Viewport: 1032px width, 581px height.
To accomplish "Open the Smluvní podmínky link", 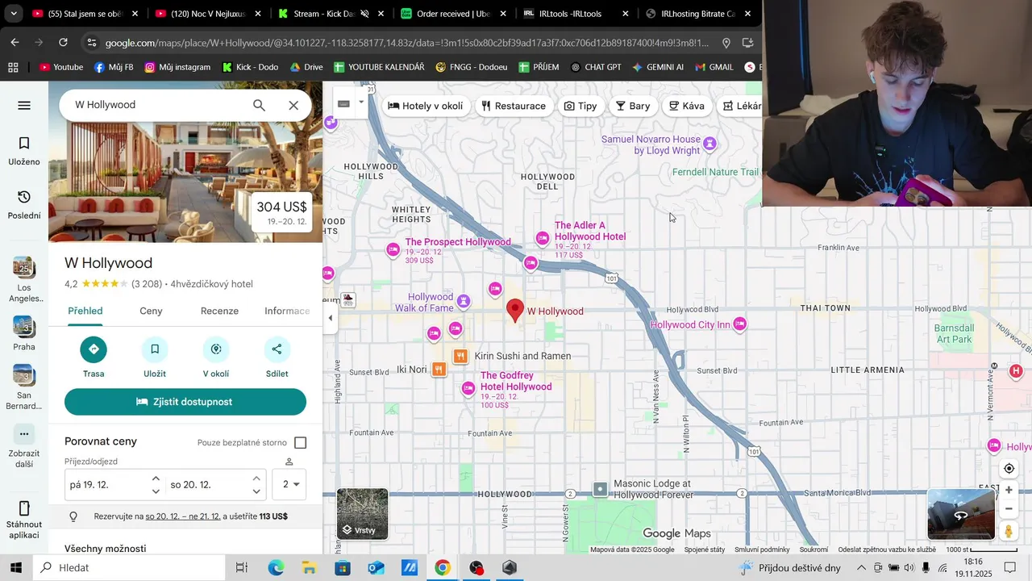I will click(x=762, y=550).
